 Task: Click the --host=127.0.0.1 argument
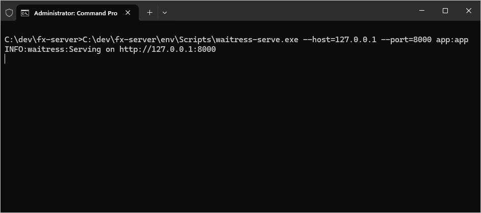340,40
